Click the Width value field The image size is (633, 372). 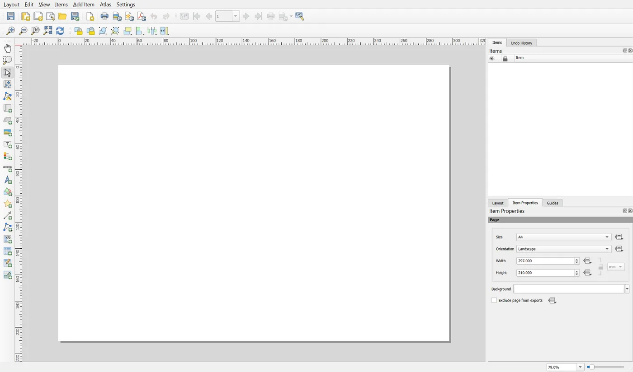click(x=545, y=261)
